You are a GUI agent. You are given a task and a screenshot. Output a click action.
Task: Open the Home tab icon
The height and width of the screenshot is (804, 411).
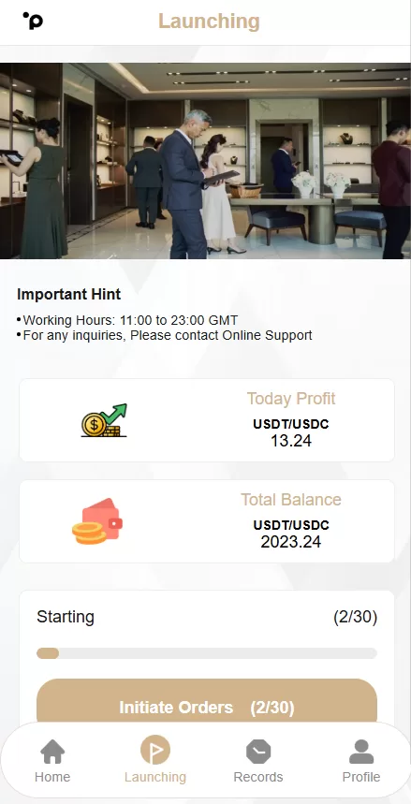click(52, 752)
